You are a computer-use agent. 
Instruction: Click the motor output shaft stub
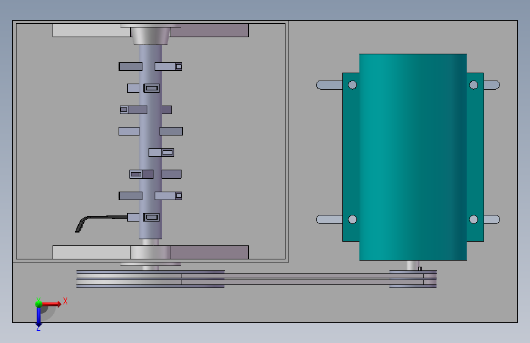(x=413, y=265)
